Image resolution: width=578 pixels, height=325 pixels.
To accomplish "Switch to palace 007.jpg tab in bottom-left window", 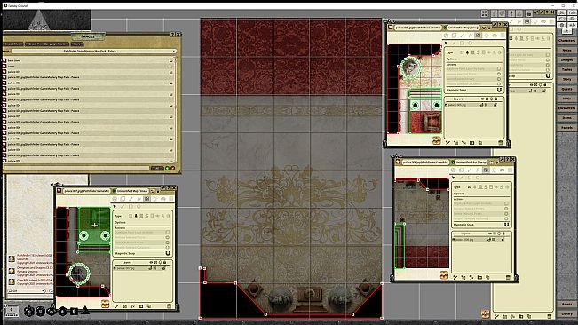I will click(86, 191).
